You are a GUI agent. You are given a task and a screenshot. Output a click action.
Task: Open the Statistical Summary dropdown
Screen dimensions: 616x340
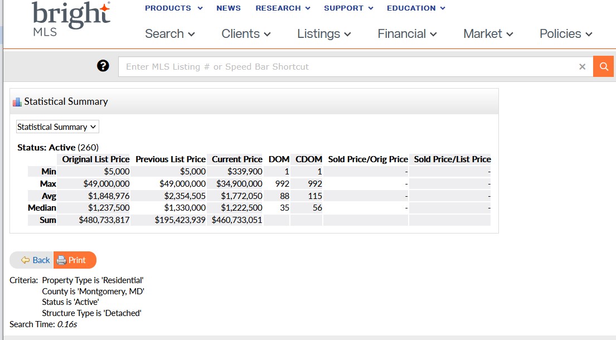(57, 127)
